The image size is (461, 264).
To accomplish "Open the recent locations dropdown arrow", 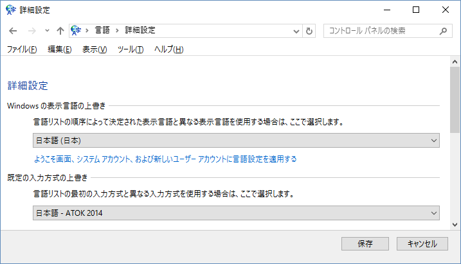I will click(47, 31).
